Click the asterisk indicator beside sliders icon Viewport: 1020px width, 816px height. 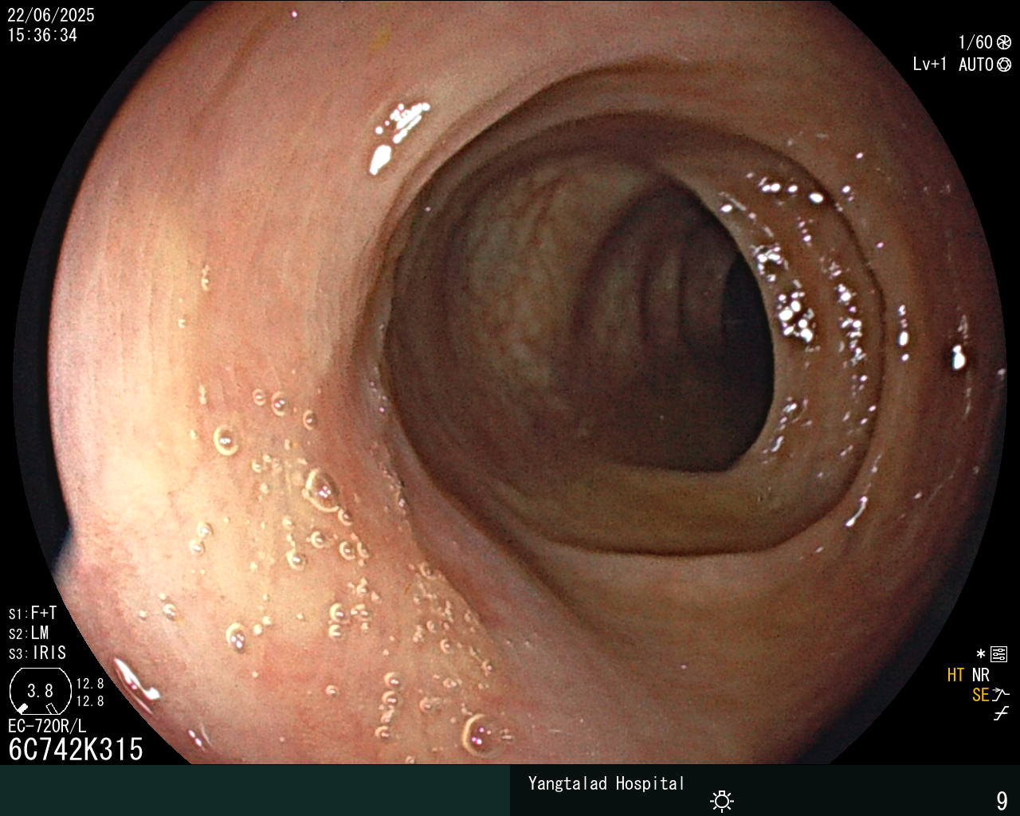click(981, 654)
